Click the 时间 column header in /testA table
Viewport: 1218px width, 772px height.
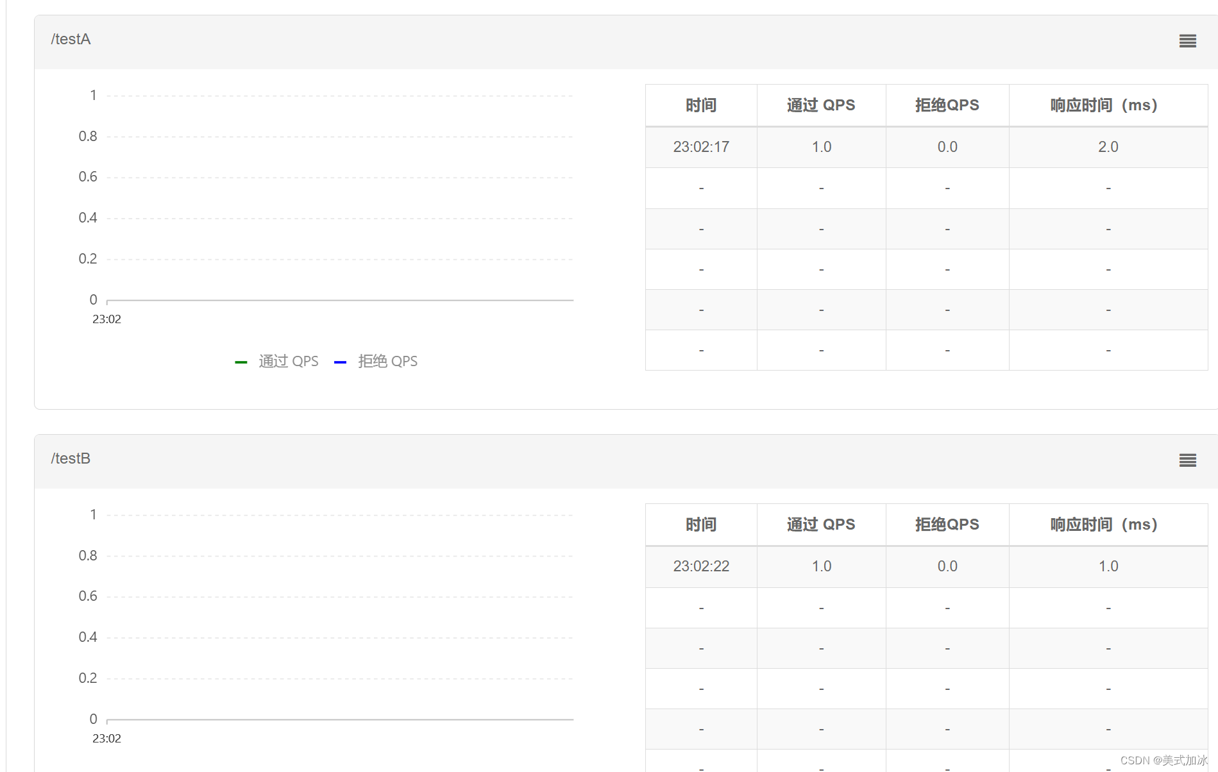(x=701, y=105)
